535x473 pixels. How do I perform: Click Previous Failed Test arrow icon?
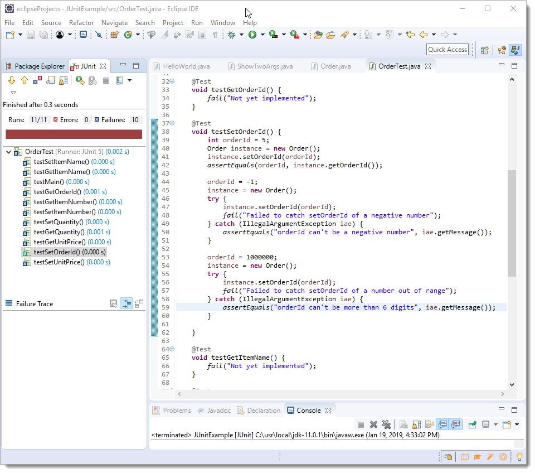(24, 80)
